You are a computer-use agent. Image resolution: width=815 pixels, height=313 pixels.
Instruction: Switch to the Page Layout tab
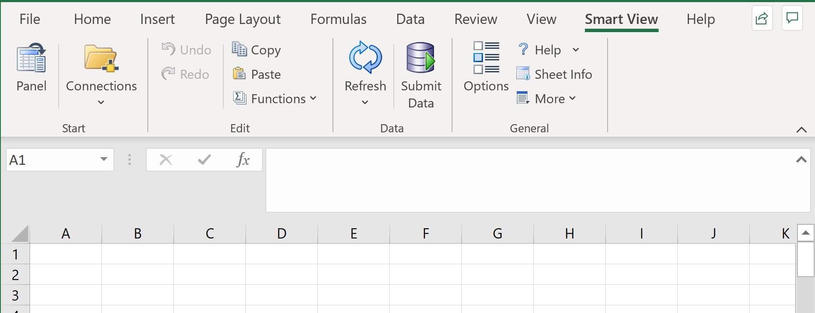(243, 19)
